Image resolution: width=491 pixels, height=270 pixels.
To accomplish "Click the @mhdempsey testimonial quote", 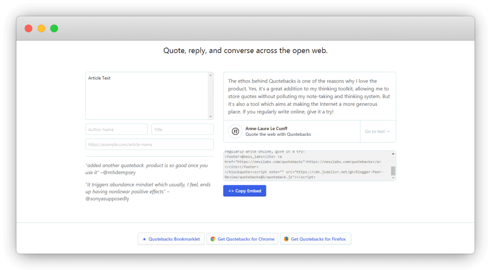I will click(146, 169).
